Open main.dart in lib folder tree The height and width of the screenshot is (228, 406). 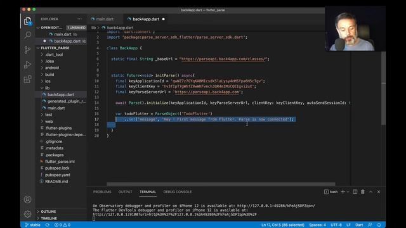pyautogui.click(x=56, y=108)
